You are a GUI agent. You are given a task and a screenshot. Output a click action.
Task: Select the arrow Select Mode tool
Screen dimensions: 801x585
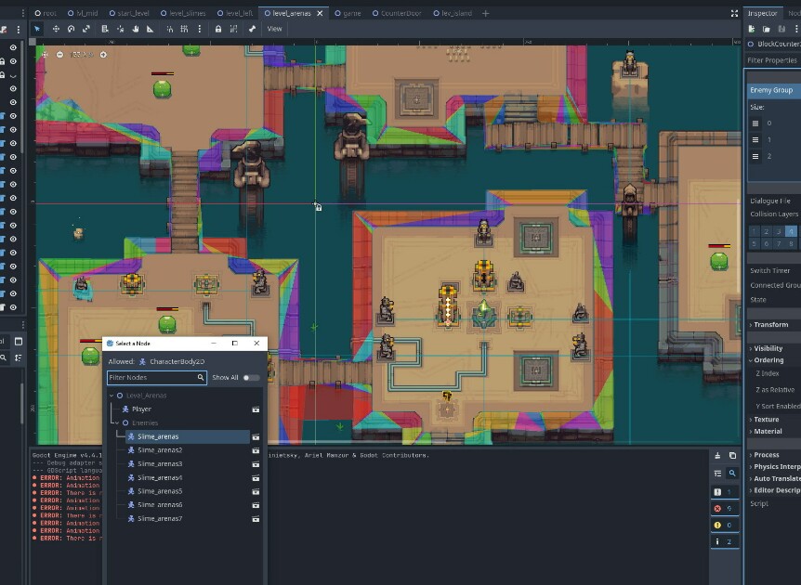pyautogui.click(x=37, y=29)
